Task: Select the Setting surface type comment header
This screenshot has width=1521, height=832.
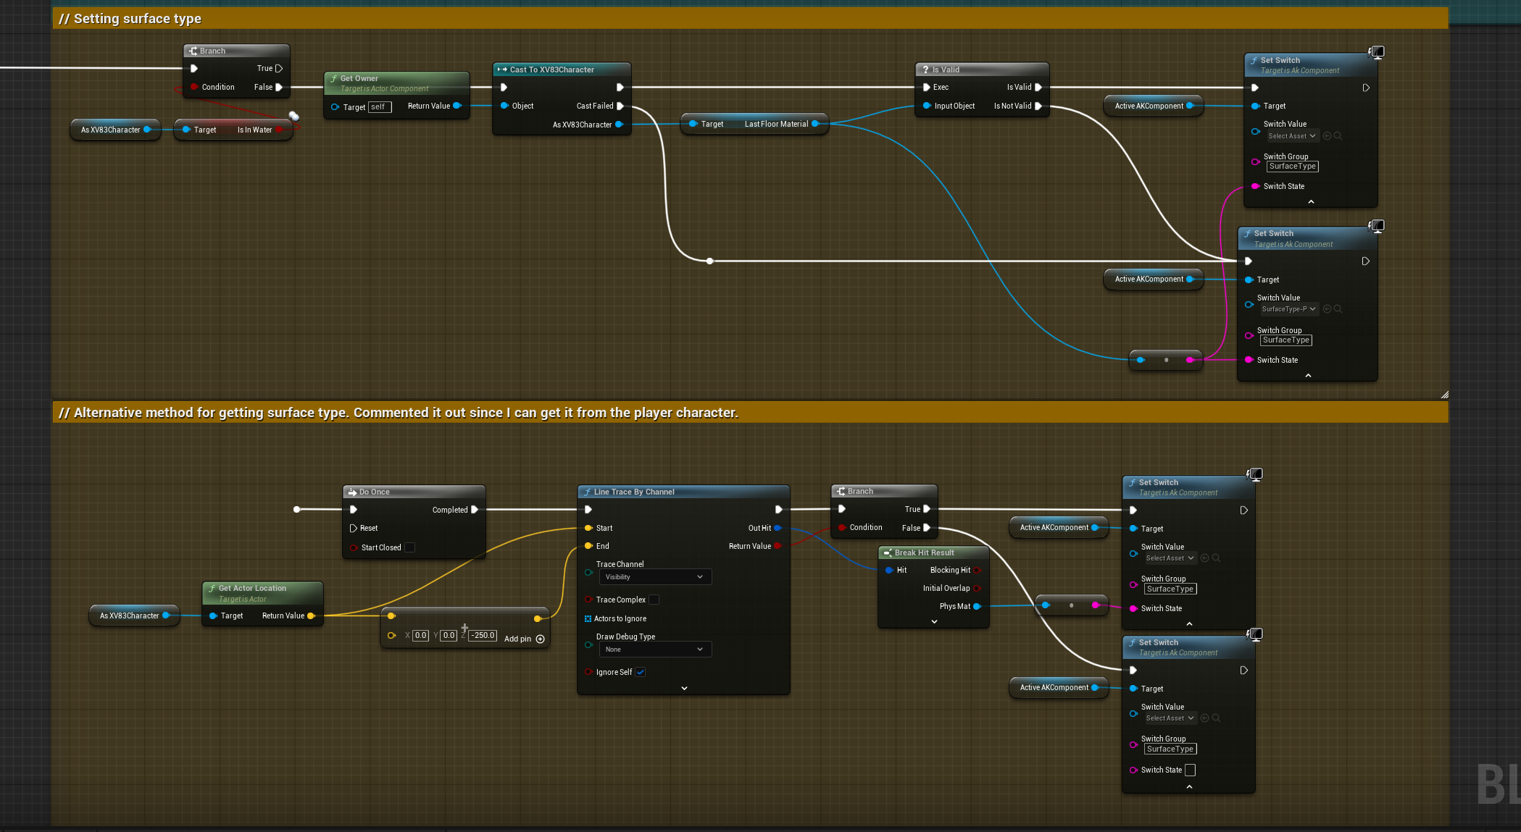Action: (x=750, y=18)
